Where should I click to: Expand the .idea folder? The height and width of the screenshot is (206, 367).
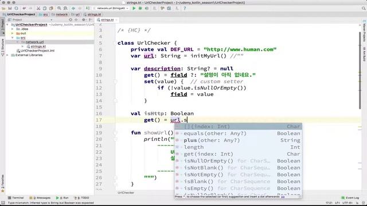(x=13, y=29)
